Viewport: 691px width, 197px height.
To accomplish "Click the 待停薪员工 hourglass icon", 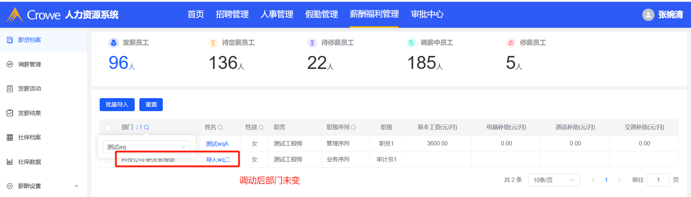I will 312,43.
